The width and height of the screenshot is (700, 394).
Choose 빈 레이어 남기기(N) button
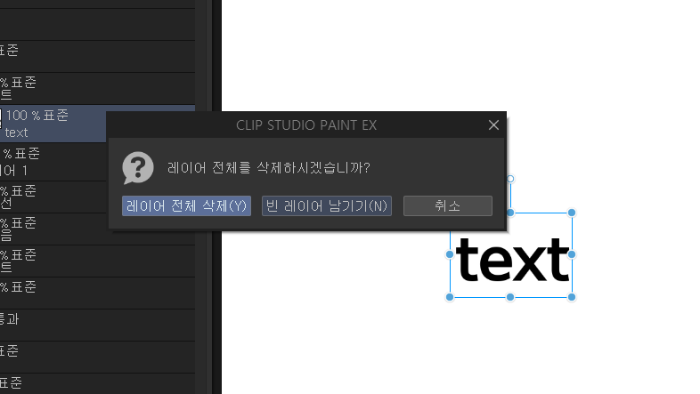click(x=327, y=206)
